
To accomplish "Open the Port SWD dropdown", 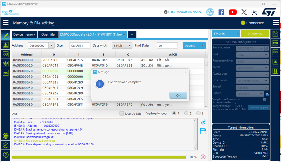I will tap(252, 55).
